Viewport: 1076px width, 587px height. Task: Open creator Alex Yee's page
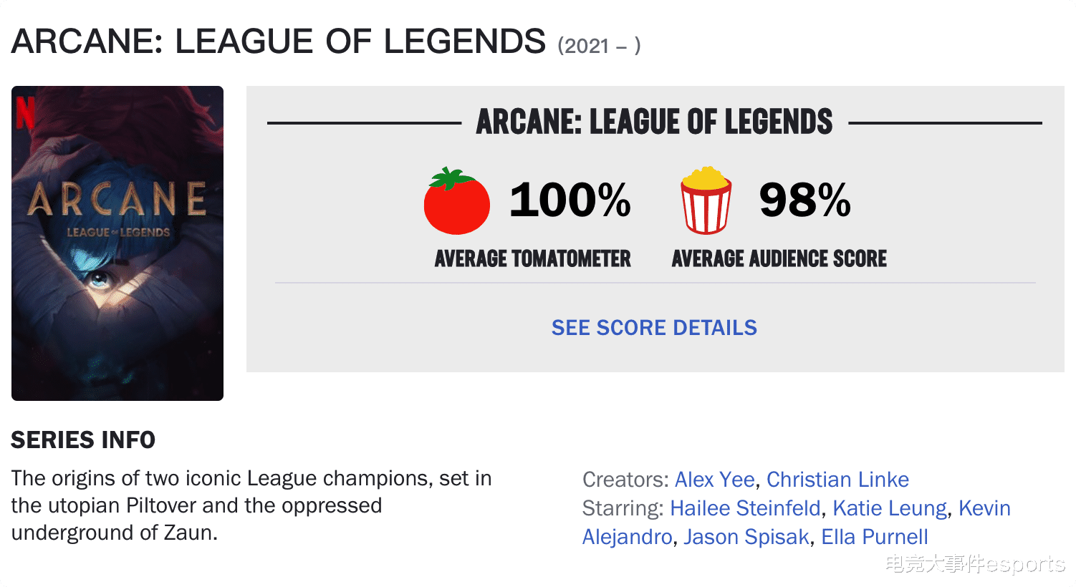pos(714,479)
